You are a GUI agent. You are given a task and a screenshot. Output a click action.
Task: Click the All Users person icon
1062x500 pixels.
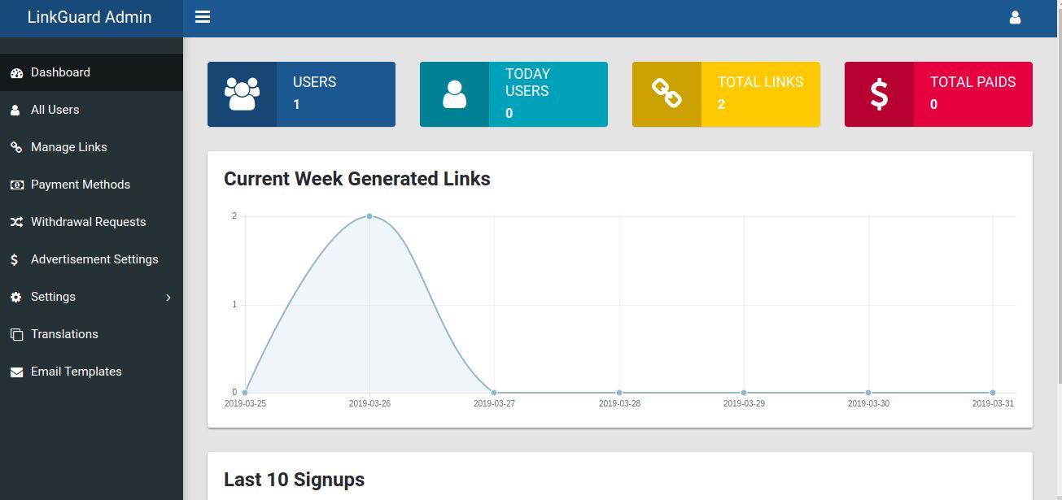(x=15, y=110)
